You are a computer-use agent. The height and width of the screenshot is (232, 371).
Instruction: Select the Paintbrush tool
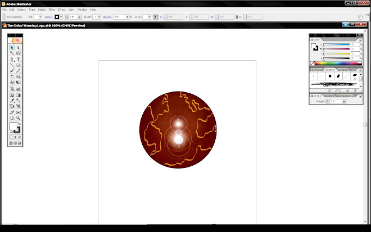coord(12,70)
